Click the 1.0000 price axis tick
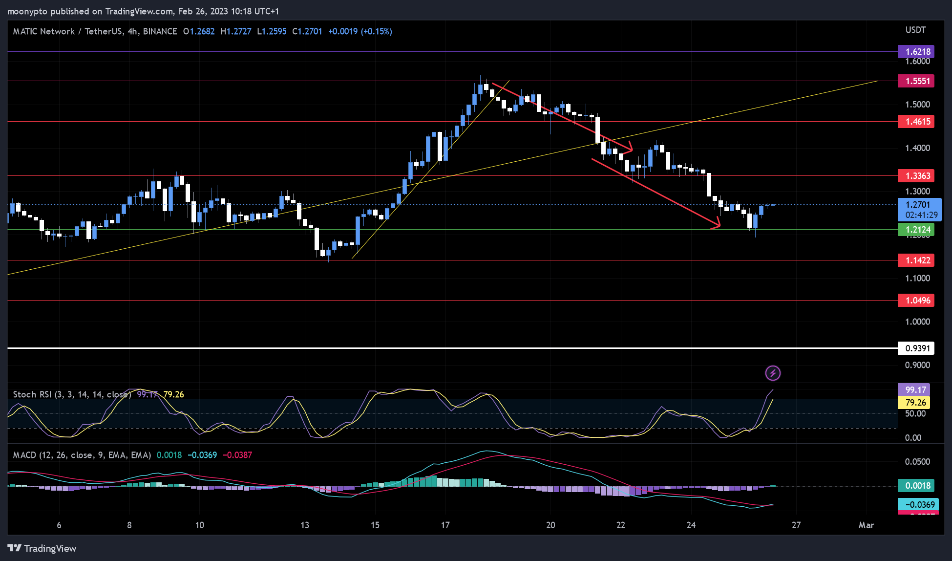952x561 pixels. point(917,322)
